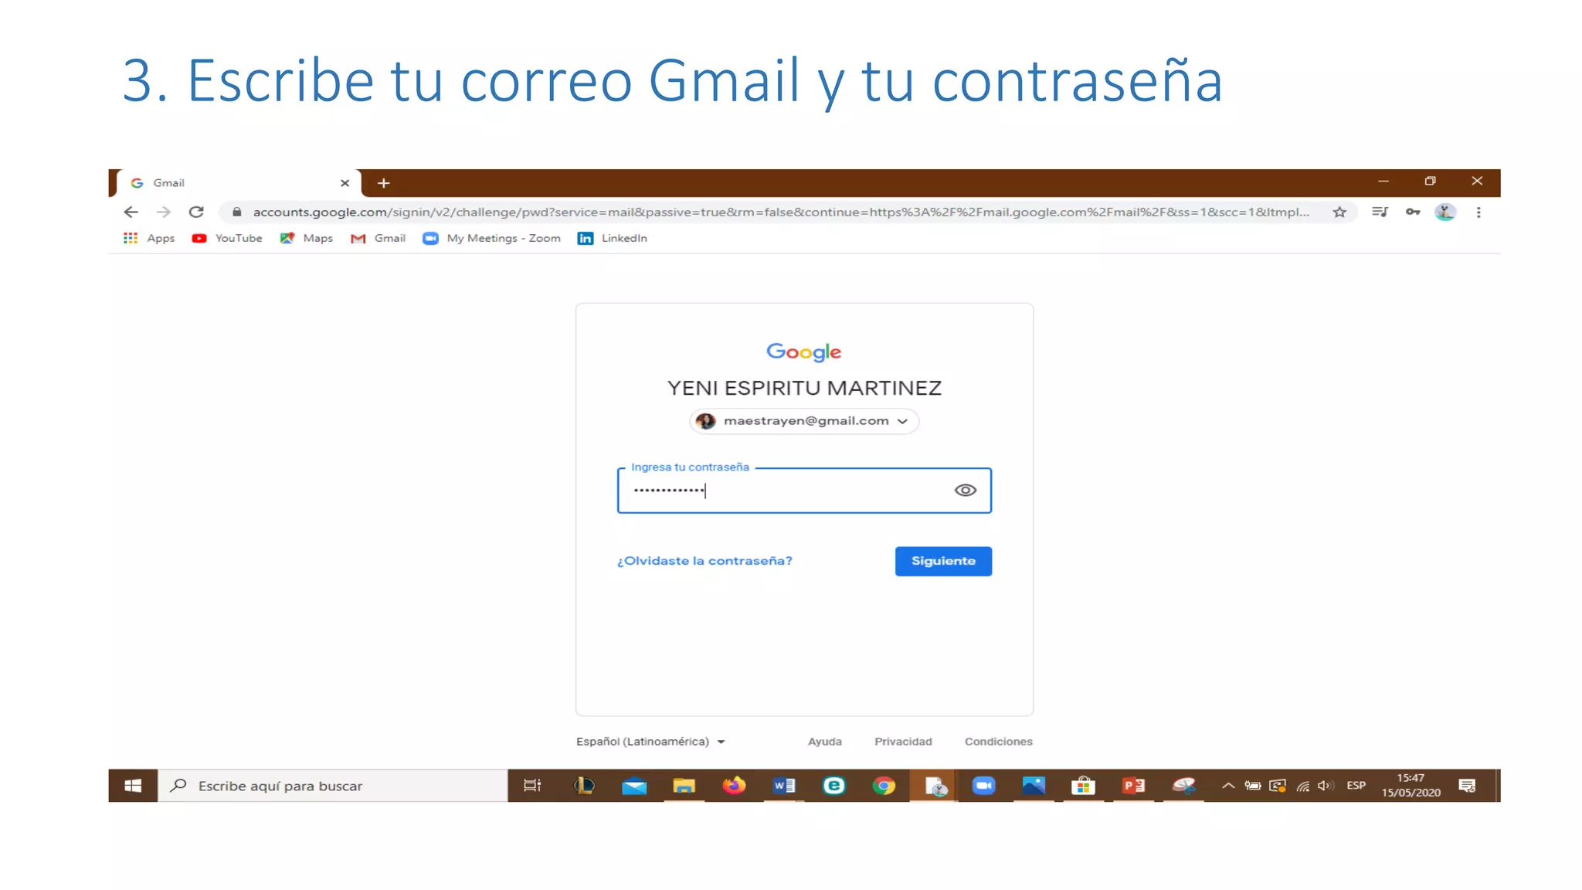Open the LinkedIn bookmark
Screen dimensions: 1582x890
[x=613, y=238]
